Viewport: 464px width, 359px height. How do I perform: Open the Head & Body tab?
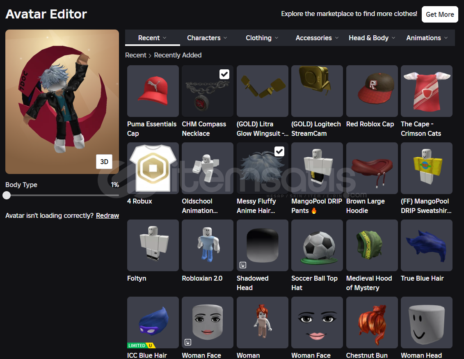pos(372,38)
